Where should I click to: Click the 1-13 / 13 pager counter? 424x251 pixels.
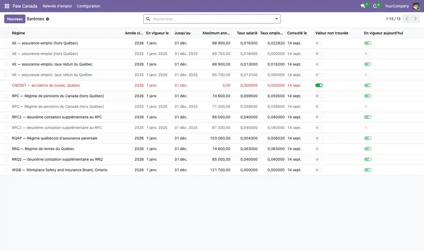393,19
